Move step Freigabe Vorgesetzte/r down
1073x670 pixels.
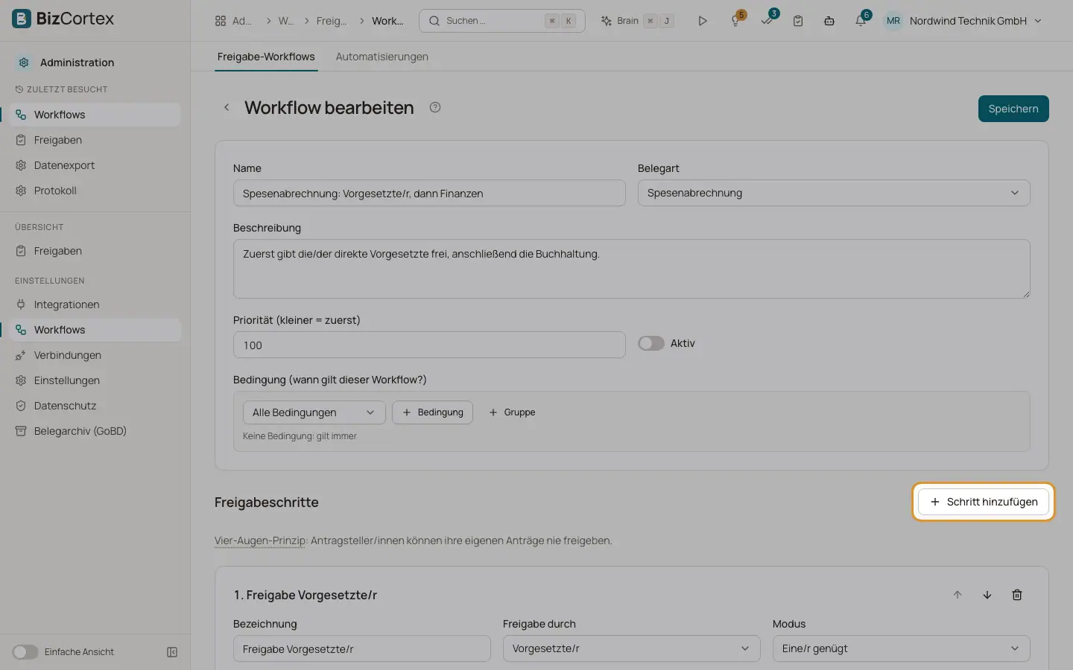pyautogui.click(x=987, y=595)
